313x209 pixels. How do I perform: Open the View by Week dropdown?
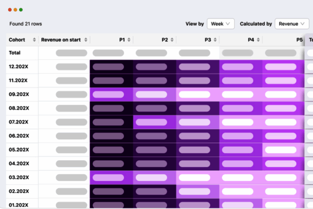coord(220,24)
